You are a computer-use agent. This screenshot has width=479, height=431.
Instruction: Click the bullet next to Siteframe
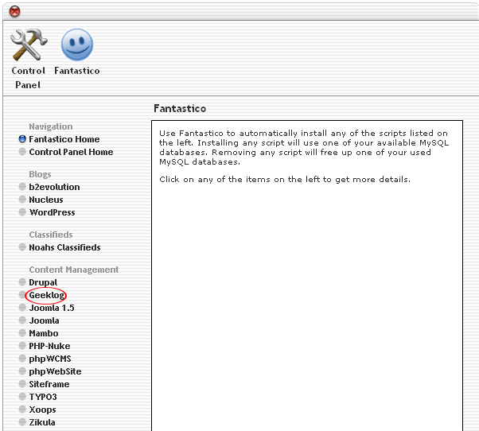click(22, 384)
